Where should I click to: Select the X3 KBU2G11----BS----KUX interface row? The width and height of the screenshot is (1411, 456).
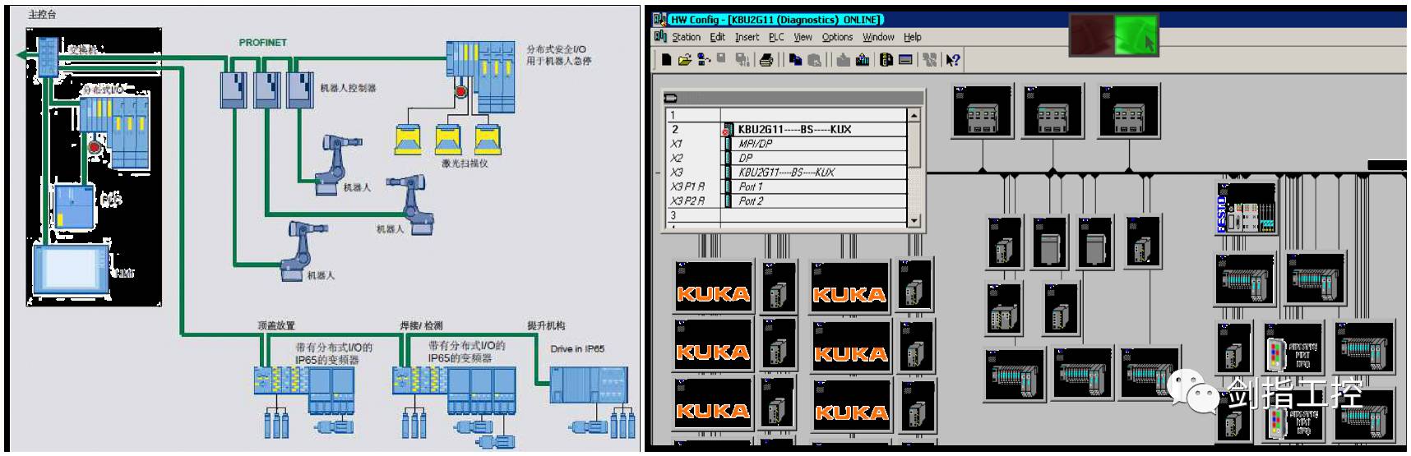tap(787, 173)
